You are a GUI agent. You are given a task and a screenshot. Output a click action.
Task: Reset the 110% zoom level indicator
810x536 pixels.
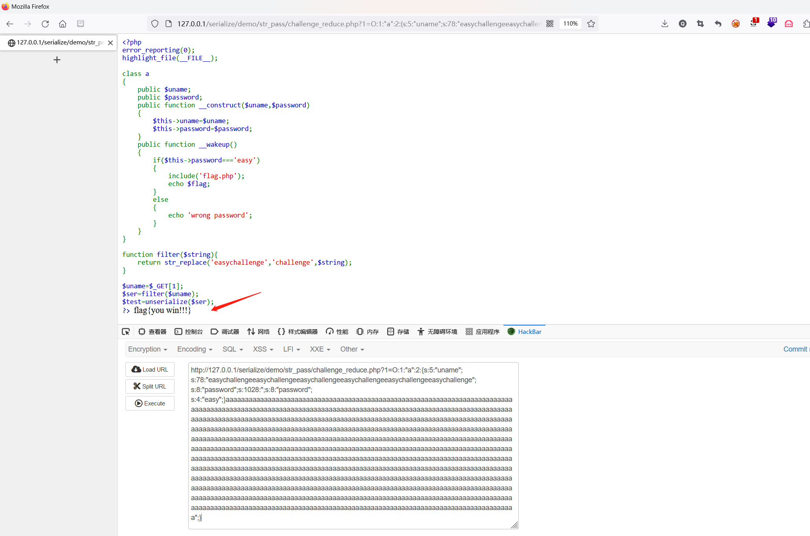pos(570,24)
